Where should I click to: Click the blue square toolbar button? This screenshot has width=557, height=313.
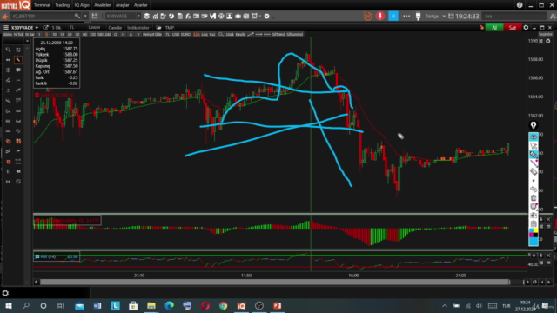tap(393, 16)
